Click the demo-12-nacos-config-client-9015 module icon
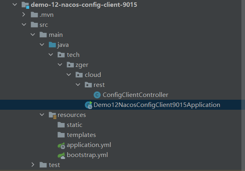Viewport: 245px width, 171px height. click(25, 5)
